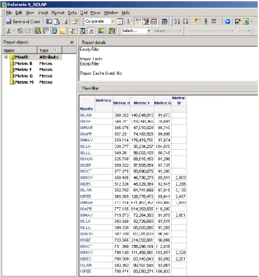Click the yellow-green grid graph icon
Image resolution: width=259 pixels, height=277 pixels.
point(112,31)
